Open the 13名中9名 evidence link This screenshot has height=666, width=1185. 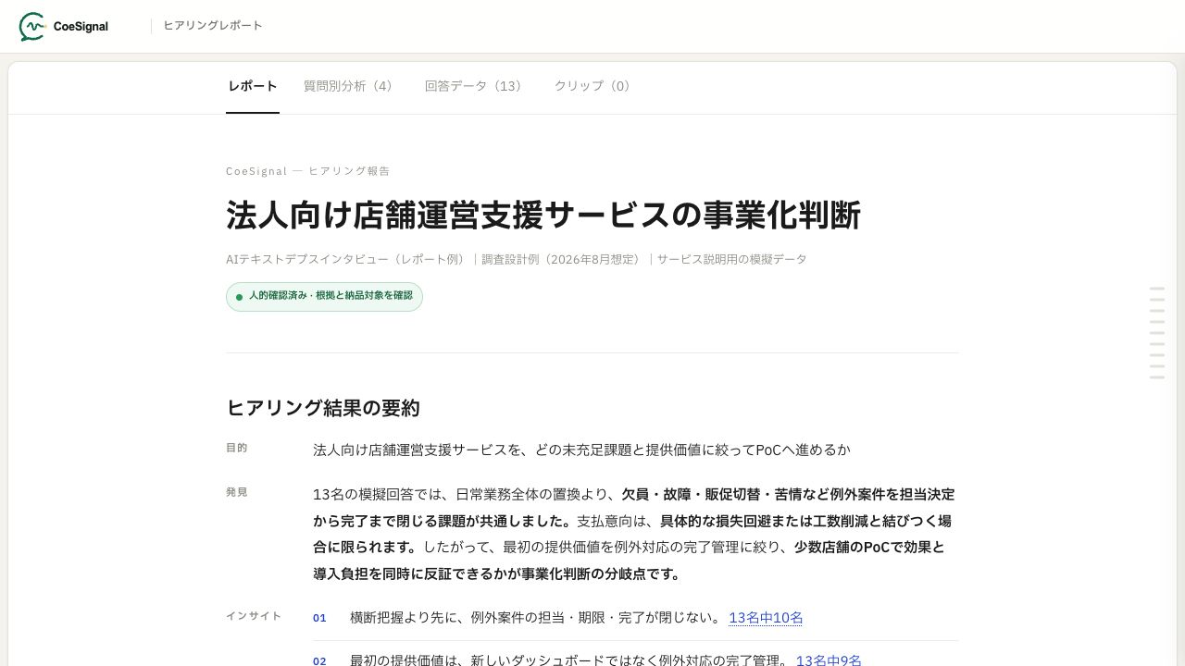(x=829, y=660)
